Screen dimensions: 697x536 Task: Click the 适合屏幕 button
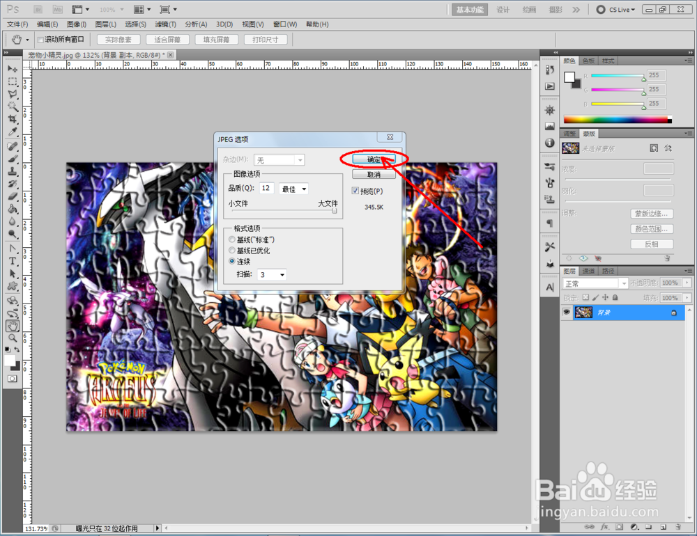167,40
